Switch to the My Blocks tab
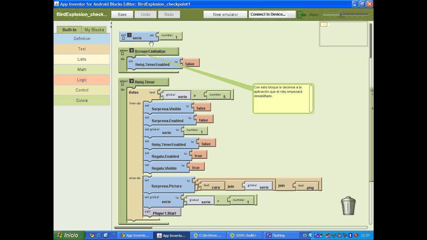 (94, 30)
